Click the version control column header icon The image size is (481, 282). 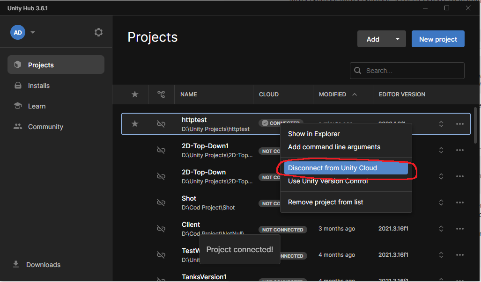tap(161, 94)
